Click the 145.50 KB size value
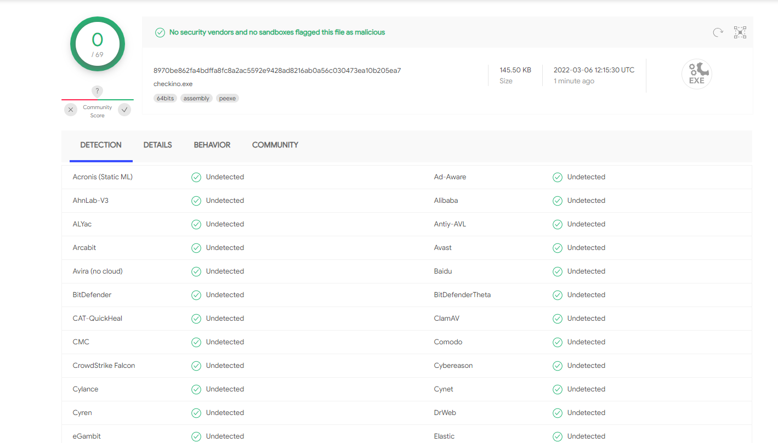The image size is (778, 443). 515,70
